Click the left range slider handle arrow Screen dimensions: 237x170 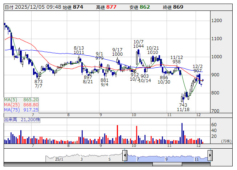click(125, 155)
